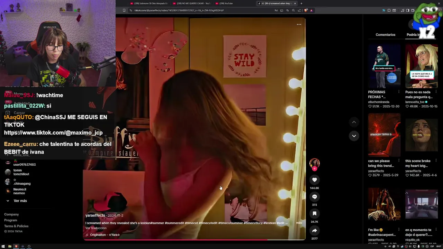The image size is (443, 249).
Task: Open 'en q momento te deje' thumbnail
Action: [x=421, y=204]
